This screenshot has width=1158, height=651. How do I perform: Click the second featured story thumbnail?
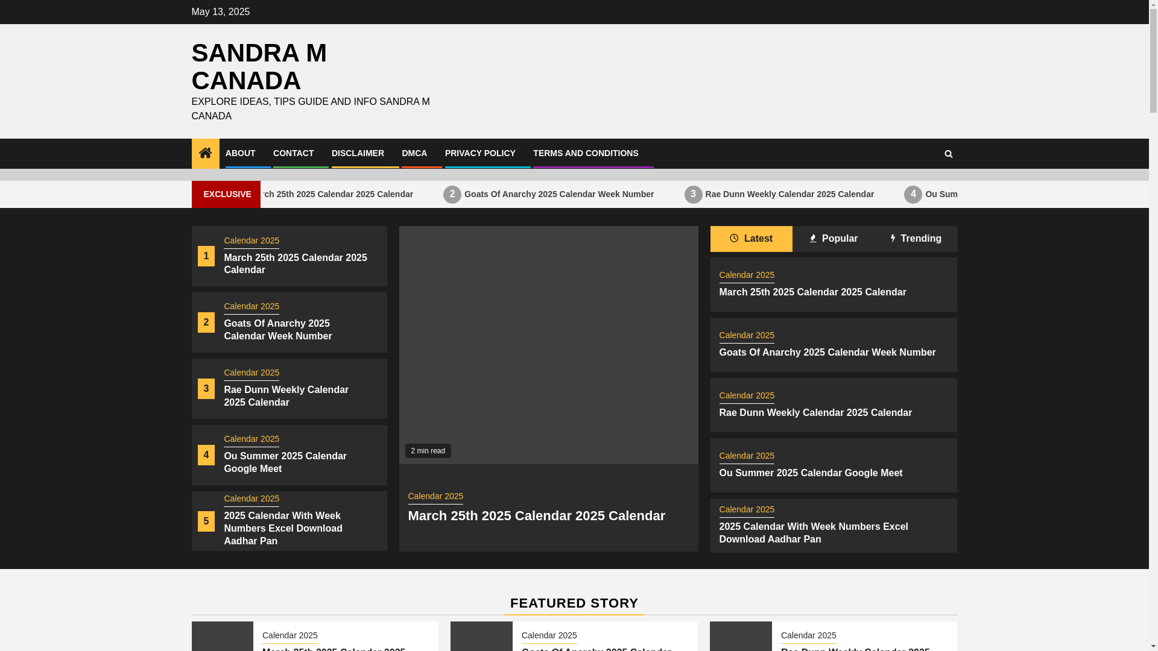[x=481, y=636]
